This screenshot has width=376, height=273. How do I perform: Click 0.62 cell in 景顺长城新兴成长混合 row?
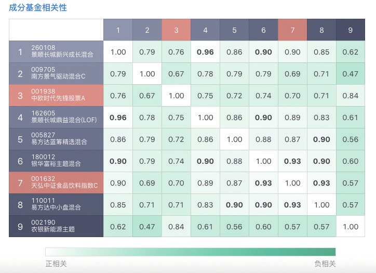click(351, 52)
